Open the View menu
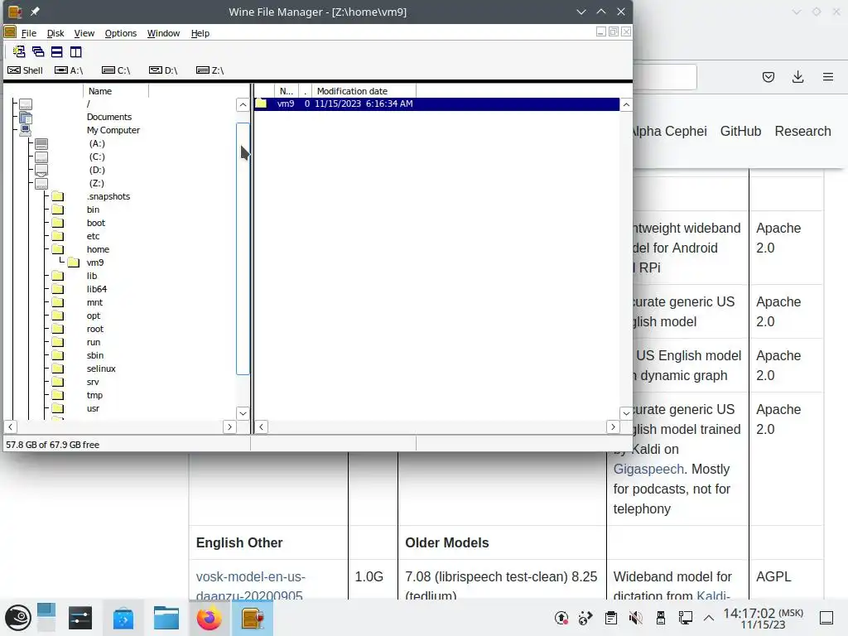Viewport: 848px width, 636px height. click(x=84, y=33)
